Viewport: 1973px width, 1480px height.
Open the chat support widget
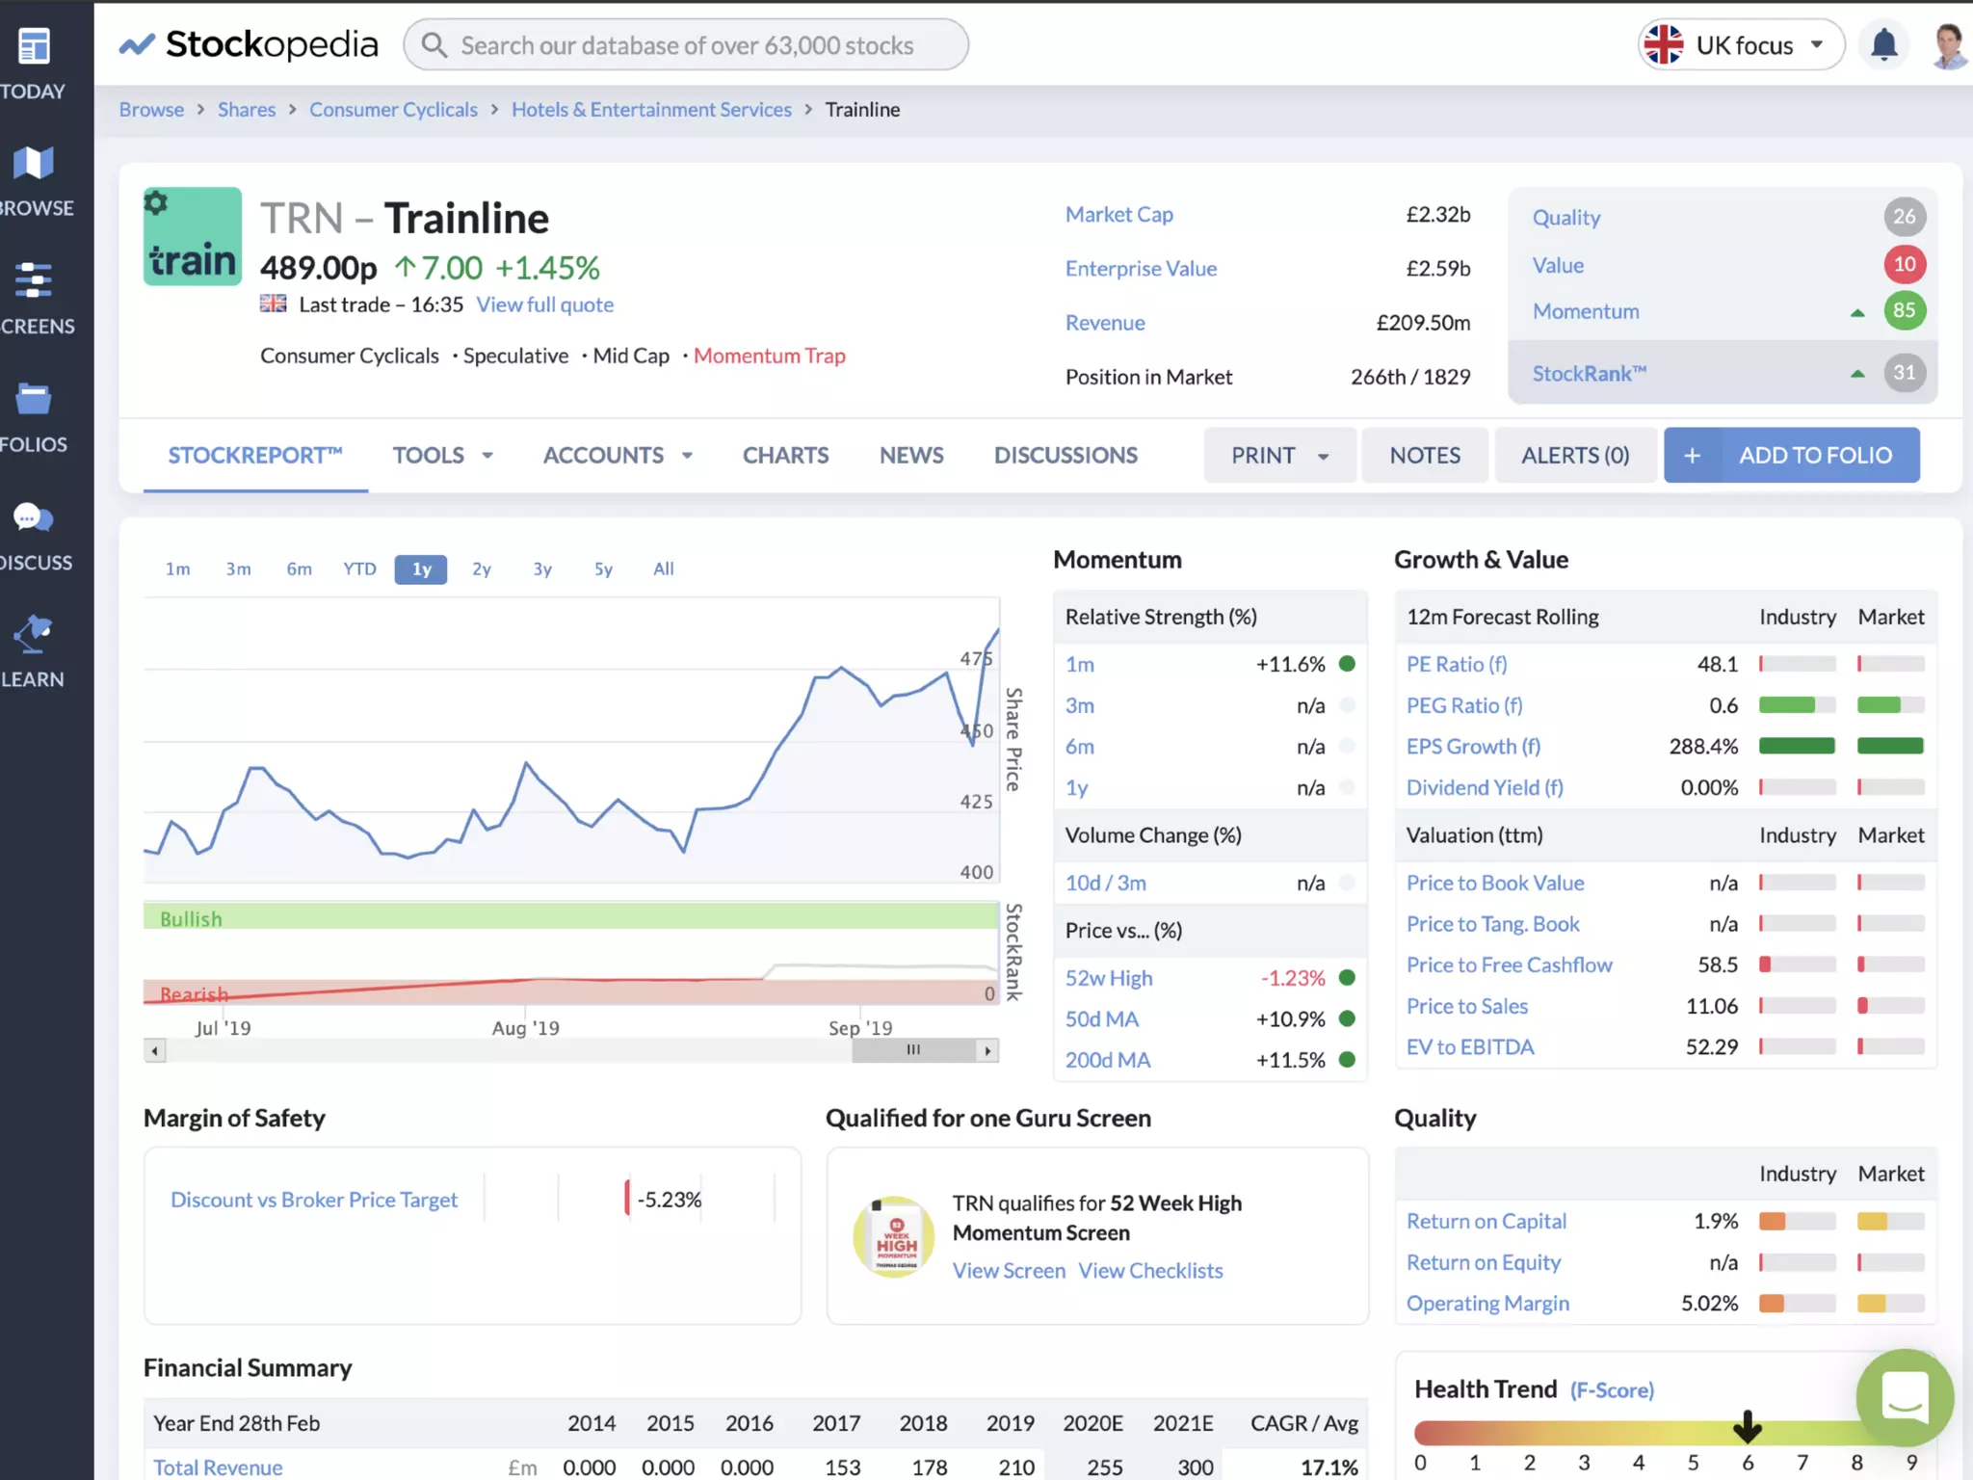[x=1904, y=1397]
